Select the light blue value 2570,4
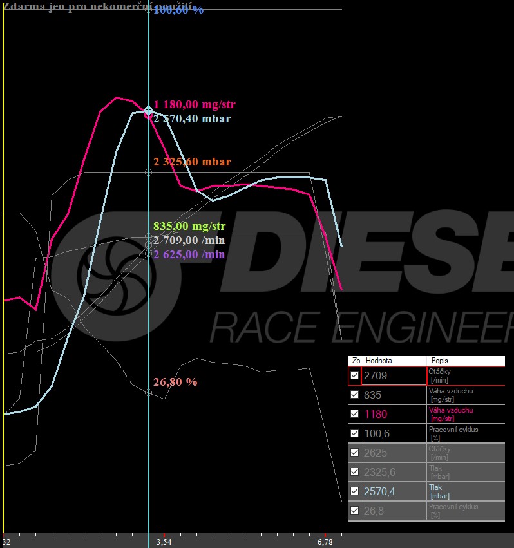The image size is (514, 548). pyautogui.click(x=394, y=491)
